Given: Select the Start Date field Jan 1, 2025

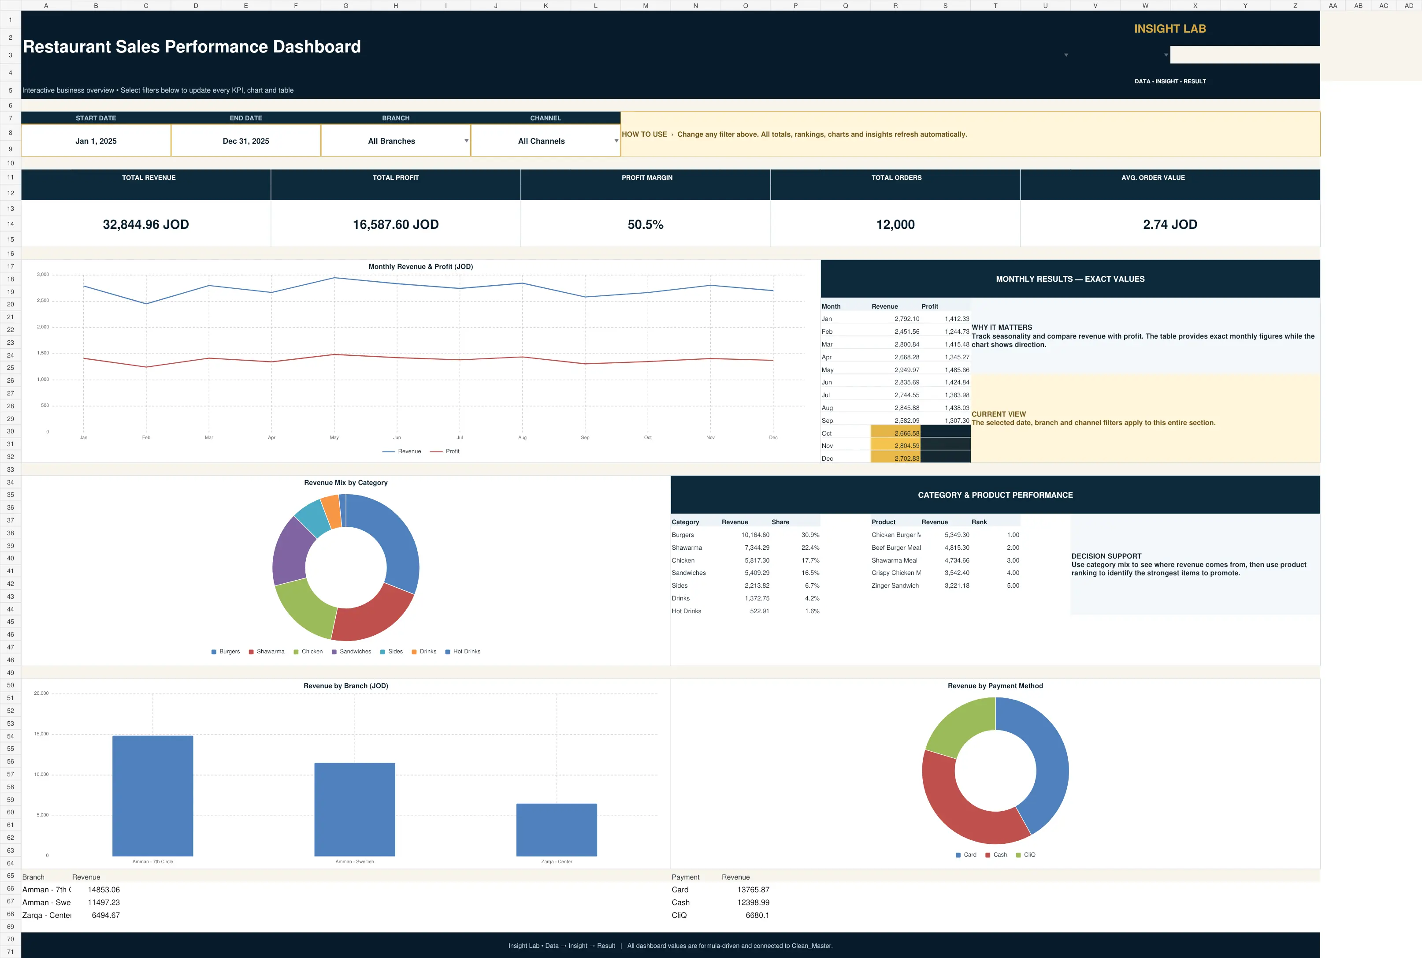Looking at the screenshot, I should pyautogui.click(x=96, y=141).
